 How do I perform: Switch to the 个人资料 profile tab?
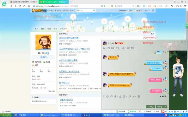click(63, 29)
